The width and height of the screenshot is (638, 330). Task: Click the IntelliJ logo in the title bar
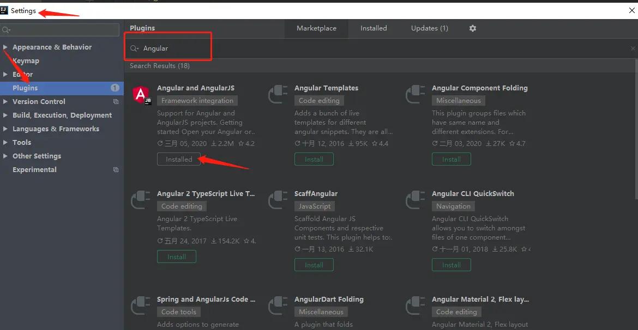point(4,10)
